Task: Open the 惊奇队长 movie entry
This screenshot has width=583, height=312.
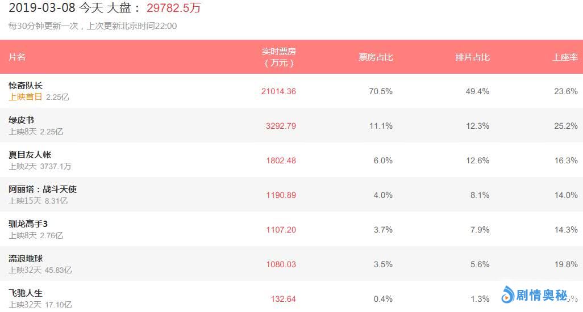Action: pyautogui.click(x=26, y=85)
